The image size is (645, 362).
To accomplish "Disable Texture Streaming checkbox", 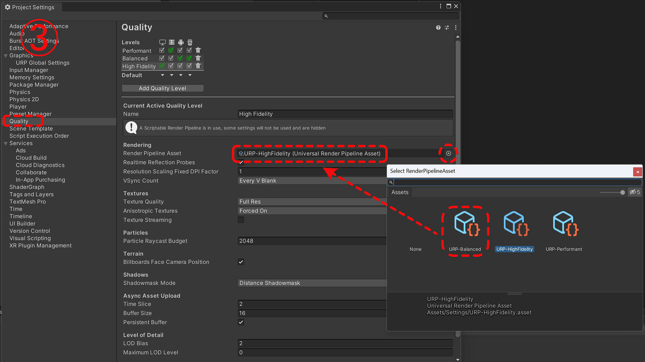I will pyautogui.click(x=241, y=220).
